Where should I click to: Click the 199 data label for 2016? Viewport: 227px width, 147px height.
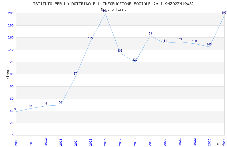point(105,11)
